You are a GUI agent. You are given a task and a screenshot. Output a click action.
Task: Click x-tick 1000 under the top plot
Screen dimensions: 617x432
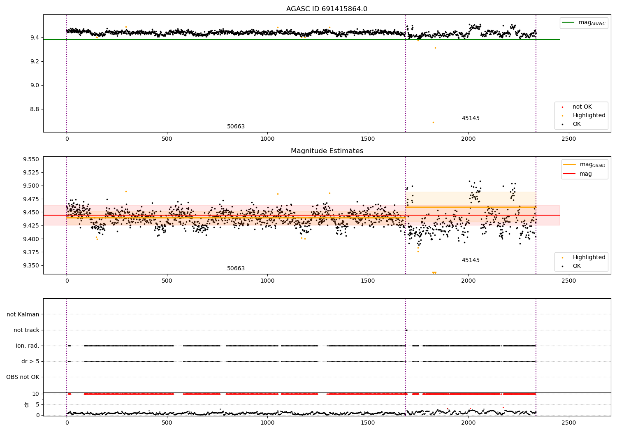tap(267, 139)
